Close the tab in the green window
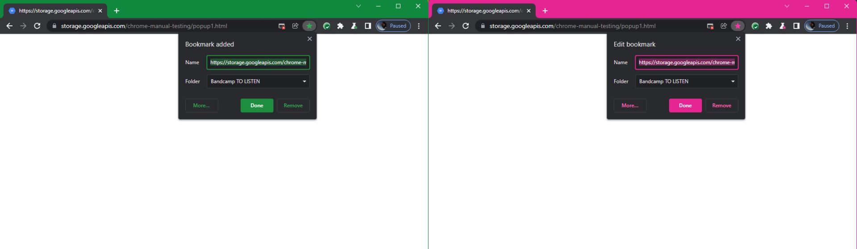 pyautogui.click(x=100, y=11)
